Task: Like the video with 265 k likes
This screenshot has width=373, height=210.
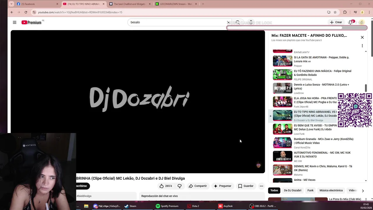Action: [x=166, y=186]
